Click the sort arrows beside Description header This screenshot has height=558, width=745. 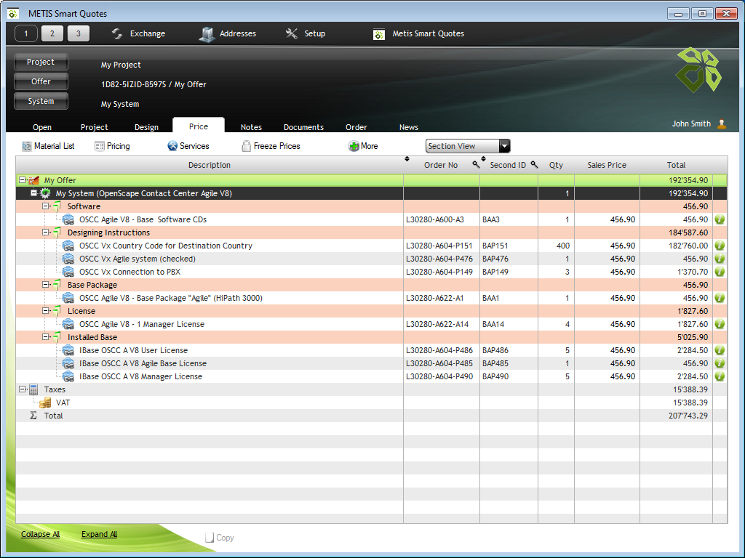point(407,159)
